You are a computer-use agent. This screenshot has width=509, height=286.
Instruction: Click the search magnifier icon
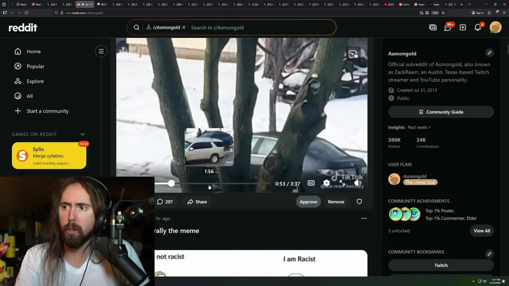point(136,27)
